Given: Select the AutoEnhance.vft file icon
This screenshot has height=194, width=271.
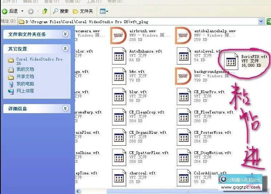Looking at the screenshot, I should coord(119,56).
